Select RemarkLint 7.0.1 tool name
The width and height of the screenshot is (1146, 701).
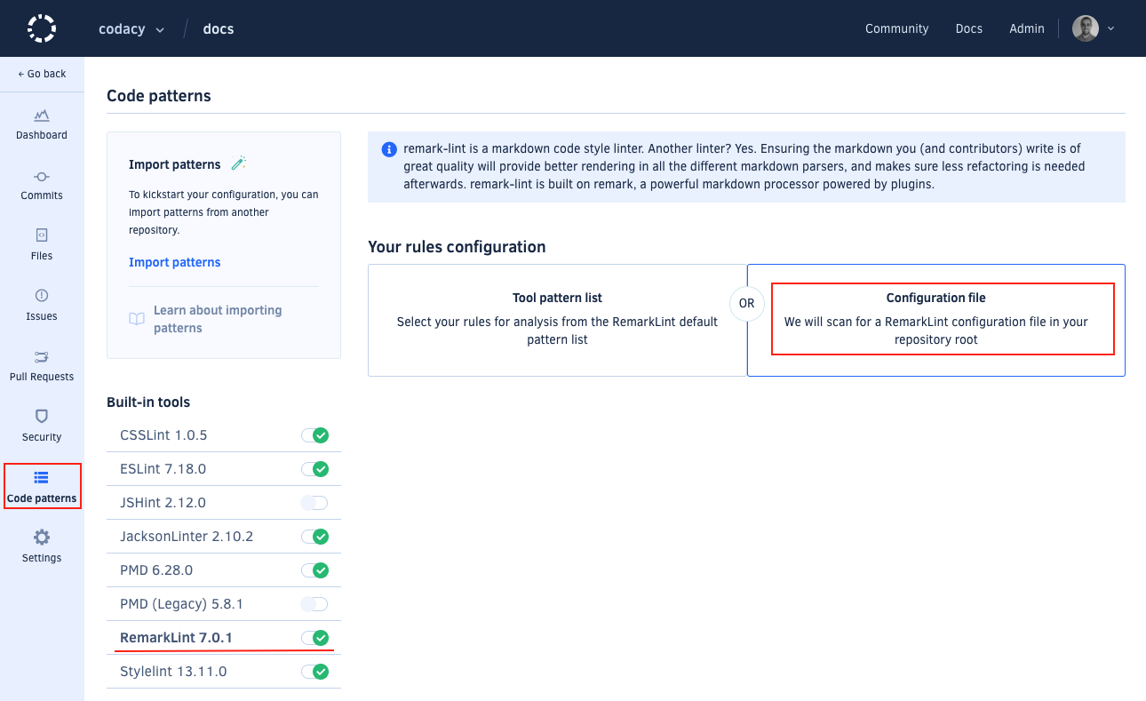[x=176, y=638]
